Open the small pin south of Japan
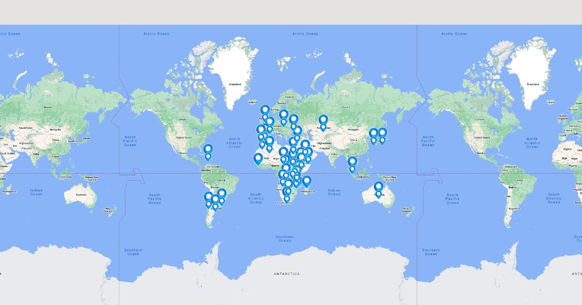Viewport: 582px width, 305px height. tap(382, 141)
